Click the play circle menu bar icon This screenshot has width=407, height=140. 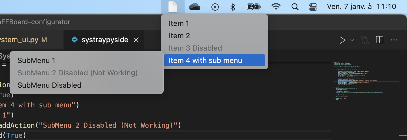215,7
